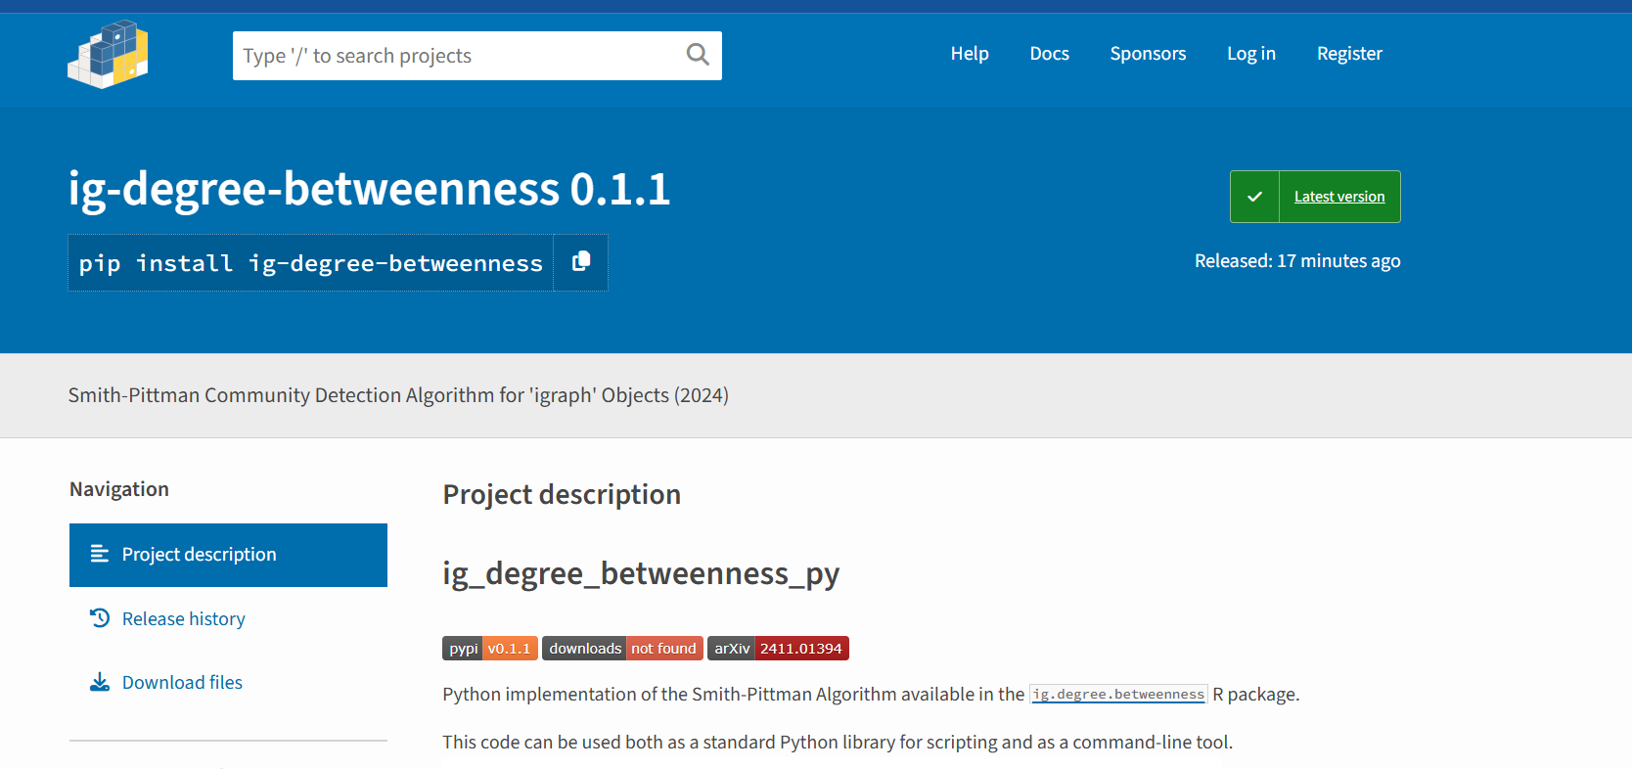Click the ig-degree-betweenness 0.1.1 title
The width and height of the screenshot is (1632, 769).
click(369, 189)
